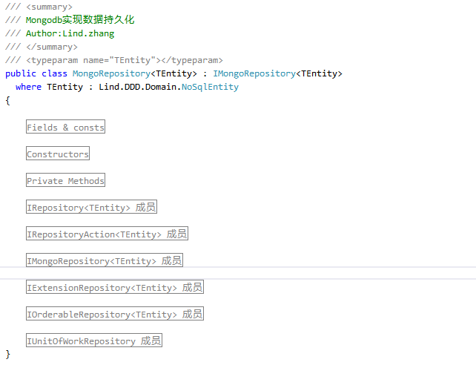Viewport: 476px width, 365px height.
Task: Click the MongoRepository class name
Action: pos(111,73)
